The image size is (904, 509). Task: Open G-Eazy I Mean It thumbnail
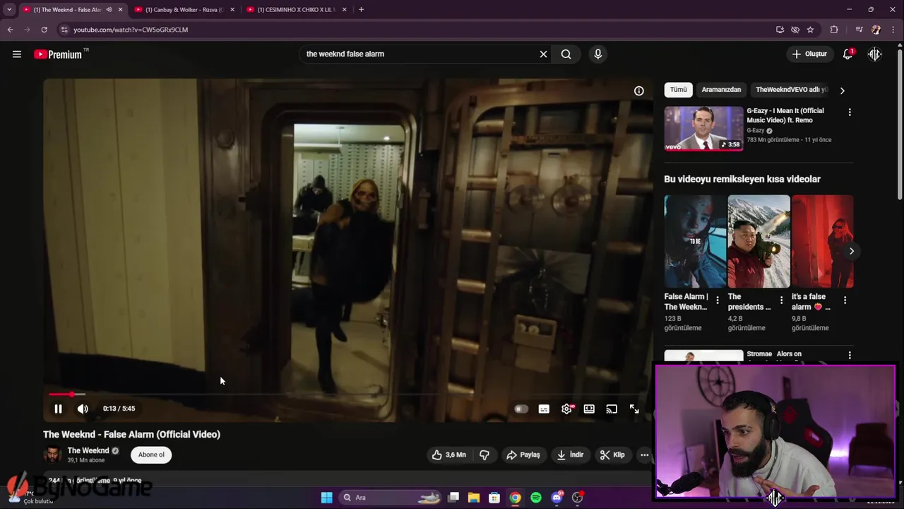703,129
